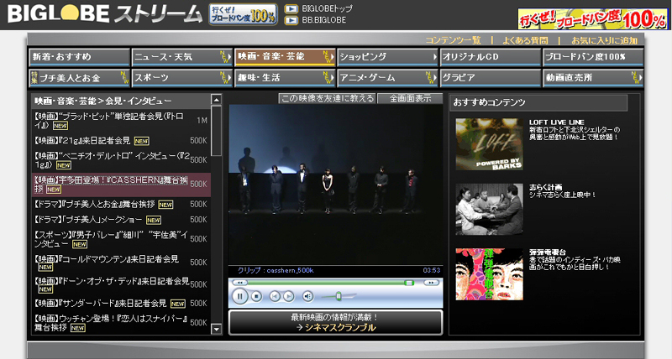Open the あらく計画 thumbnail image
672x359 pixels.
490,209
